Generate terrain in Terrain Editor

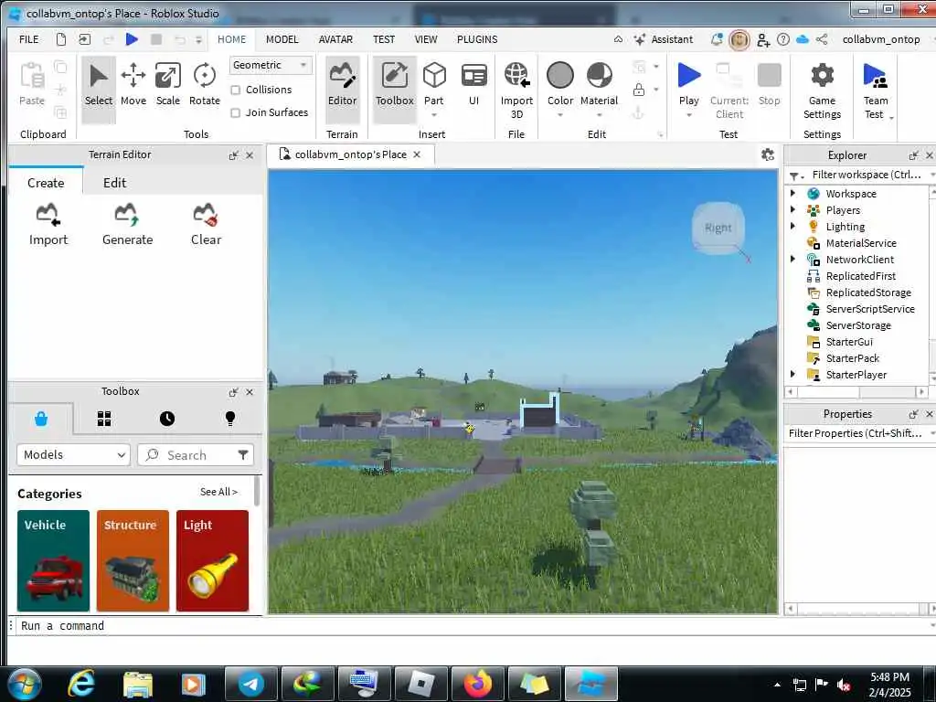(x=127, y=225)
